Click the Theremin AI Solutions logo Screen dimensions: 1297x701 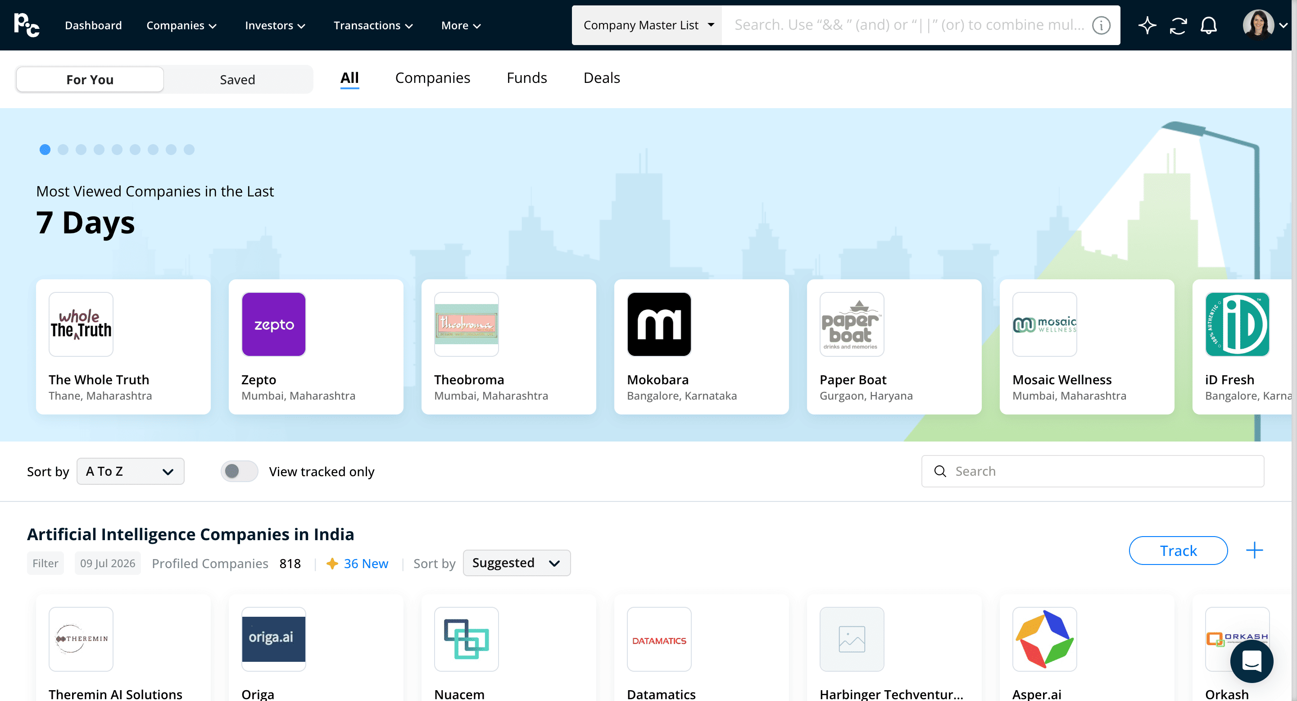(81, 639)
